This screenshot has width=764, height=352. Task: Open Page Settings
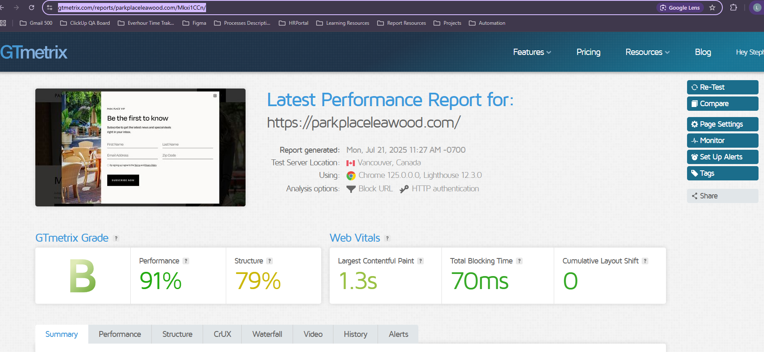[722, 124]
